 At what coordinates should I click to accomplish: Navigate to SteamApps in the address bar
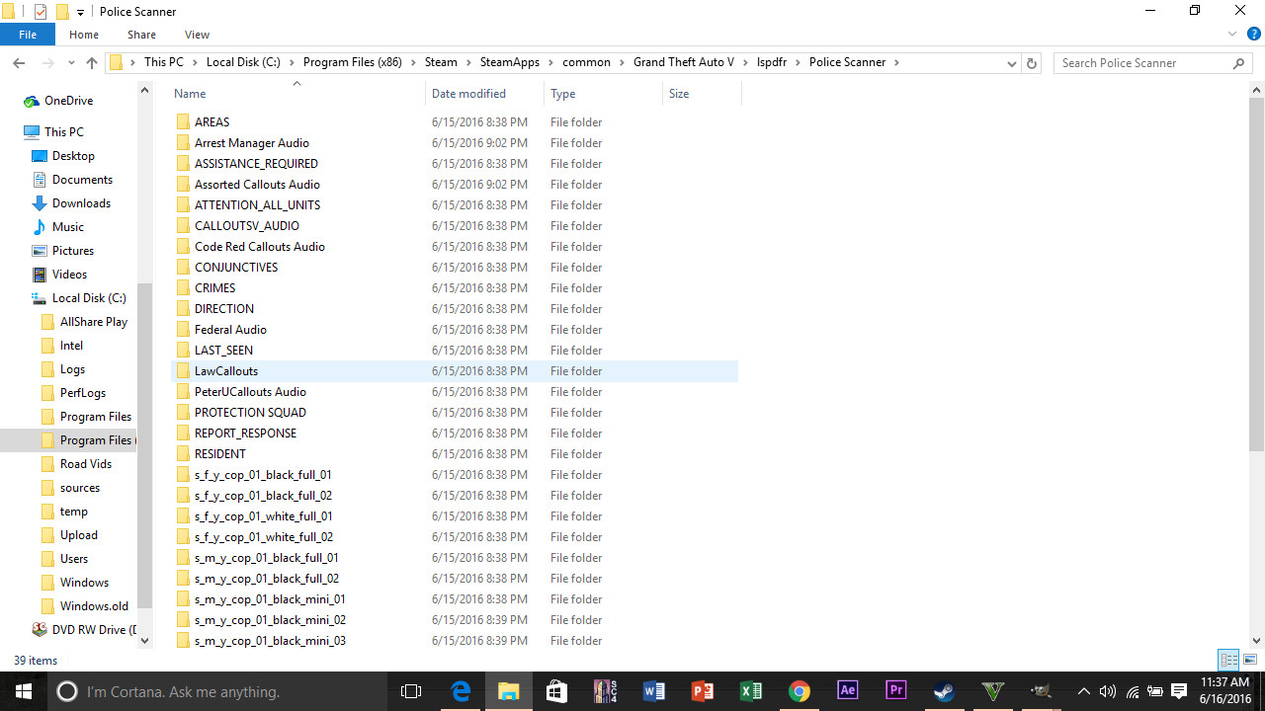(510, 62)
